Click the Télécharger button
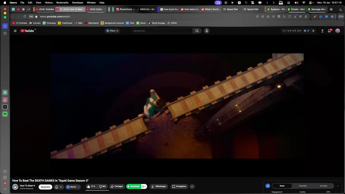The width and height of the screenshot is (345, 194). 158,186
